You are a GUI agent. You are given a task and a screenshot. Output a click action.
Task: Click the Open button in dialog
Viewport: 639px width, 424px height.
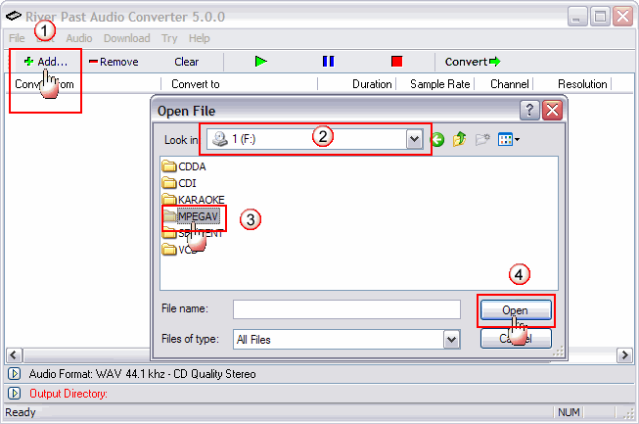pyautogui.click(x=516, y=310)
